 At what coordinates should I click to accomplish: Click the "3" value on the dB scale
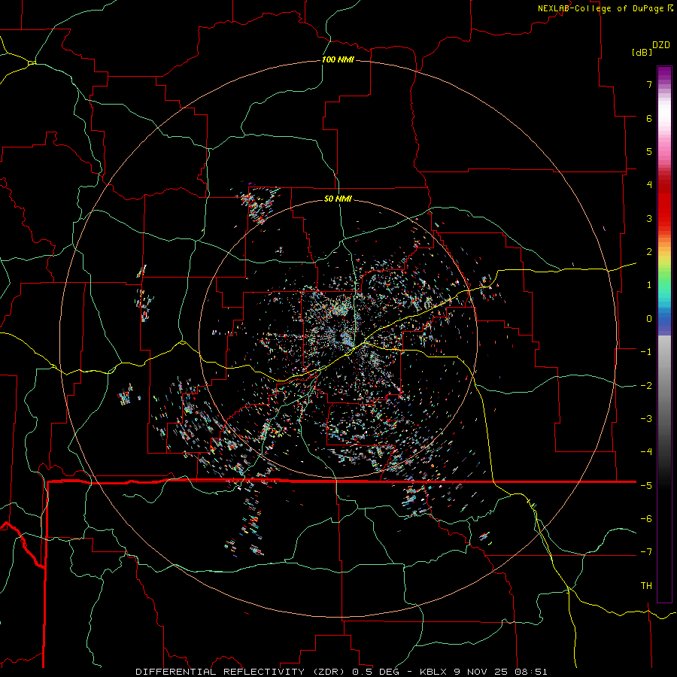click(649, 218)
